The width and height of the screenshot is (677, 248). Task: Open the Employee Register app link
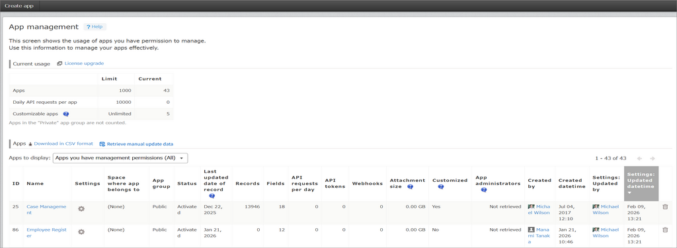47,233
